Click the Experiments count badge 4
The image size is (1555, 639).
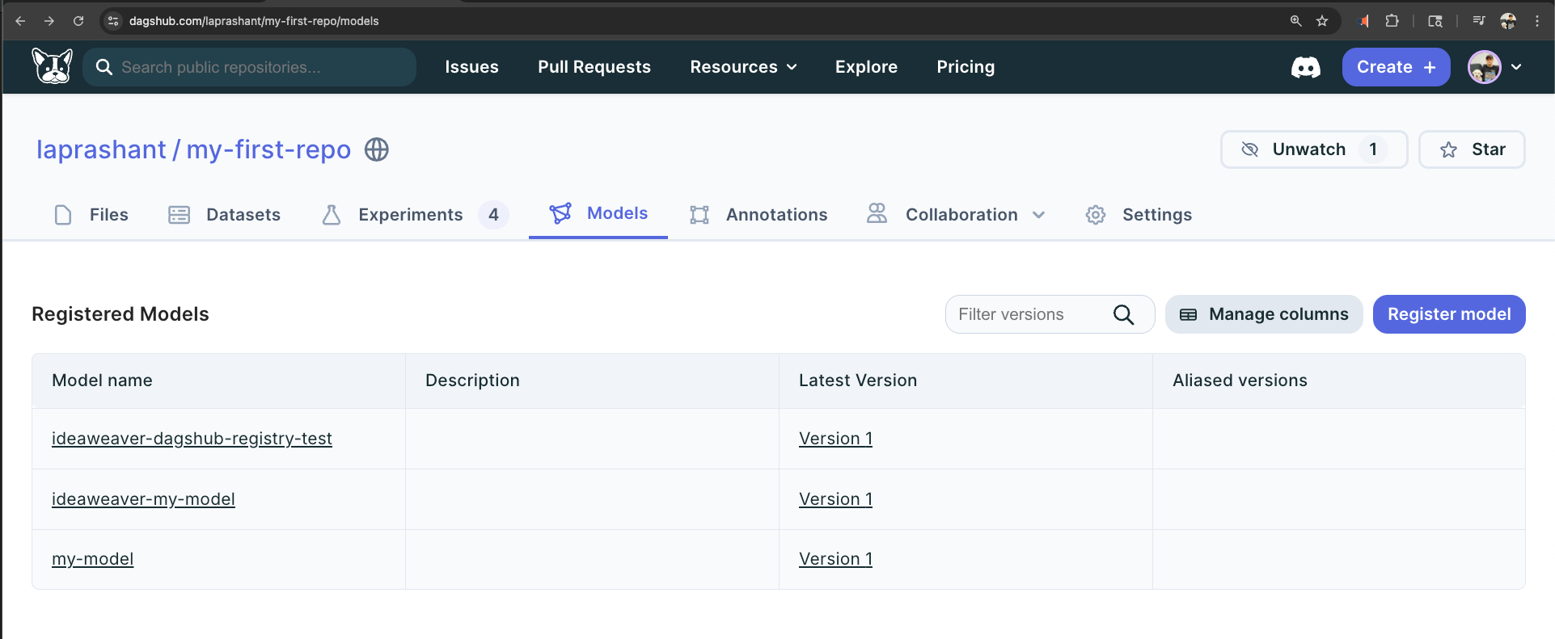(x=493, y=215)
